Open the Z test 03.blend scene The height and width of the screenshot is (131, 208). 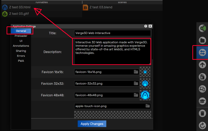click(101, 7)
